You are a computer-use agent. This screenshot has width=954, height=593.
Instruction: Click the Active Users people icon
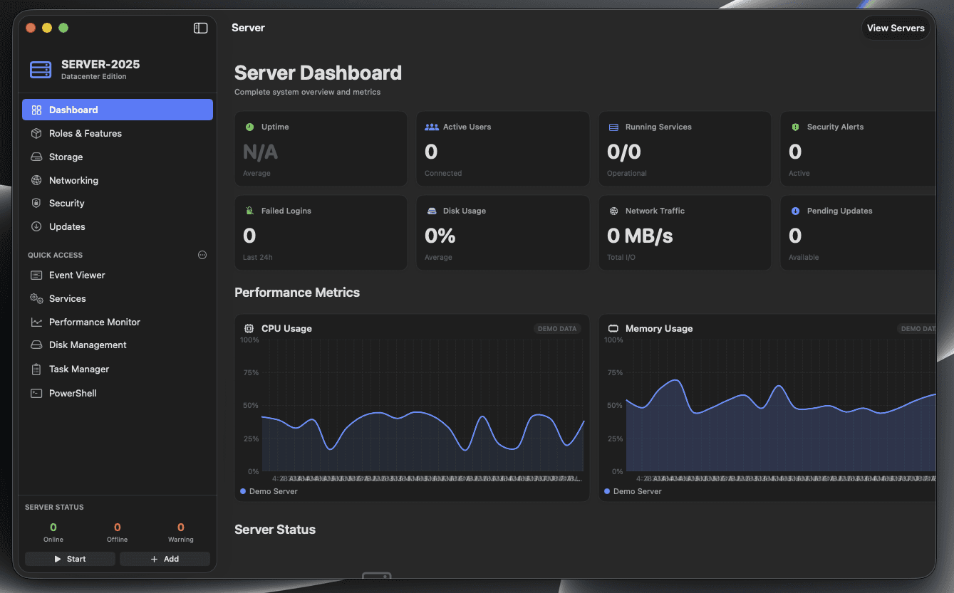pos(432,127)
